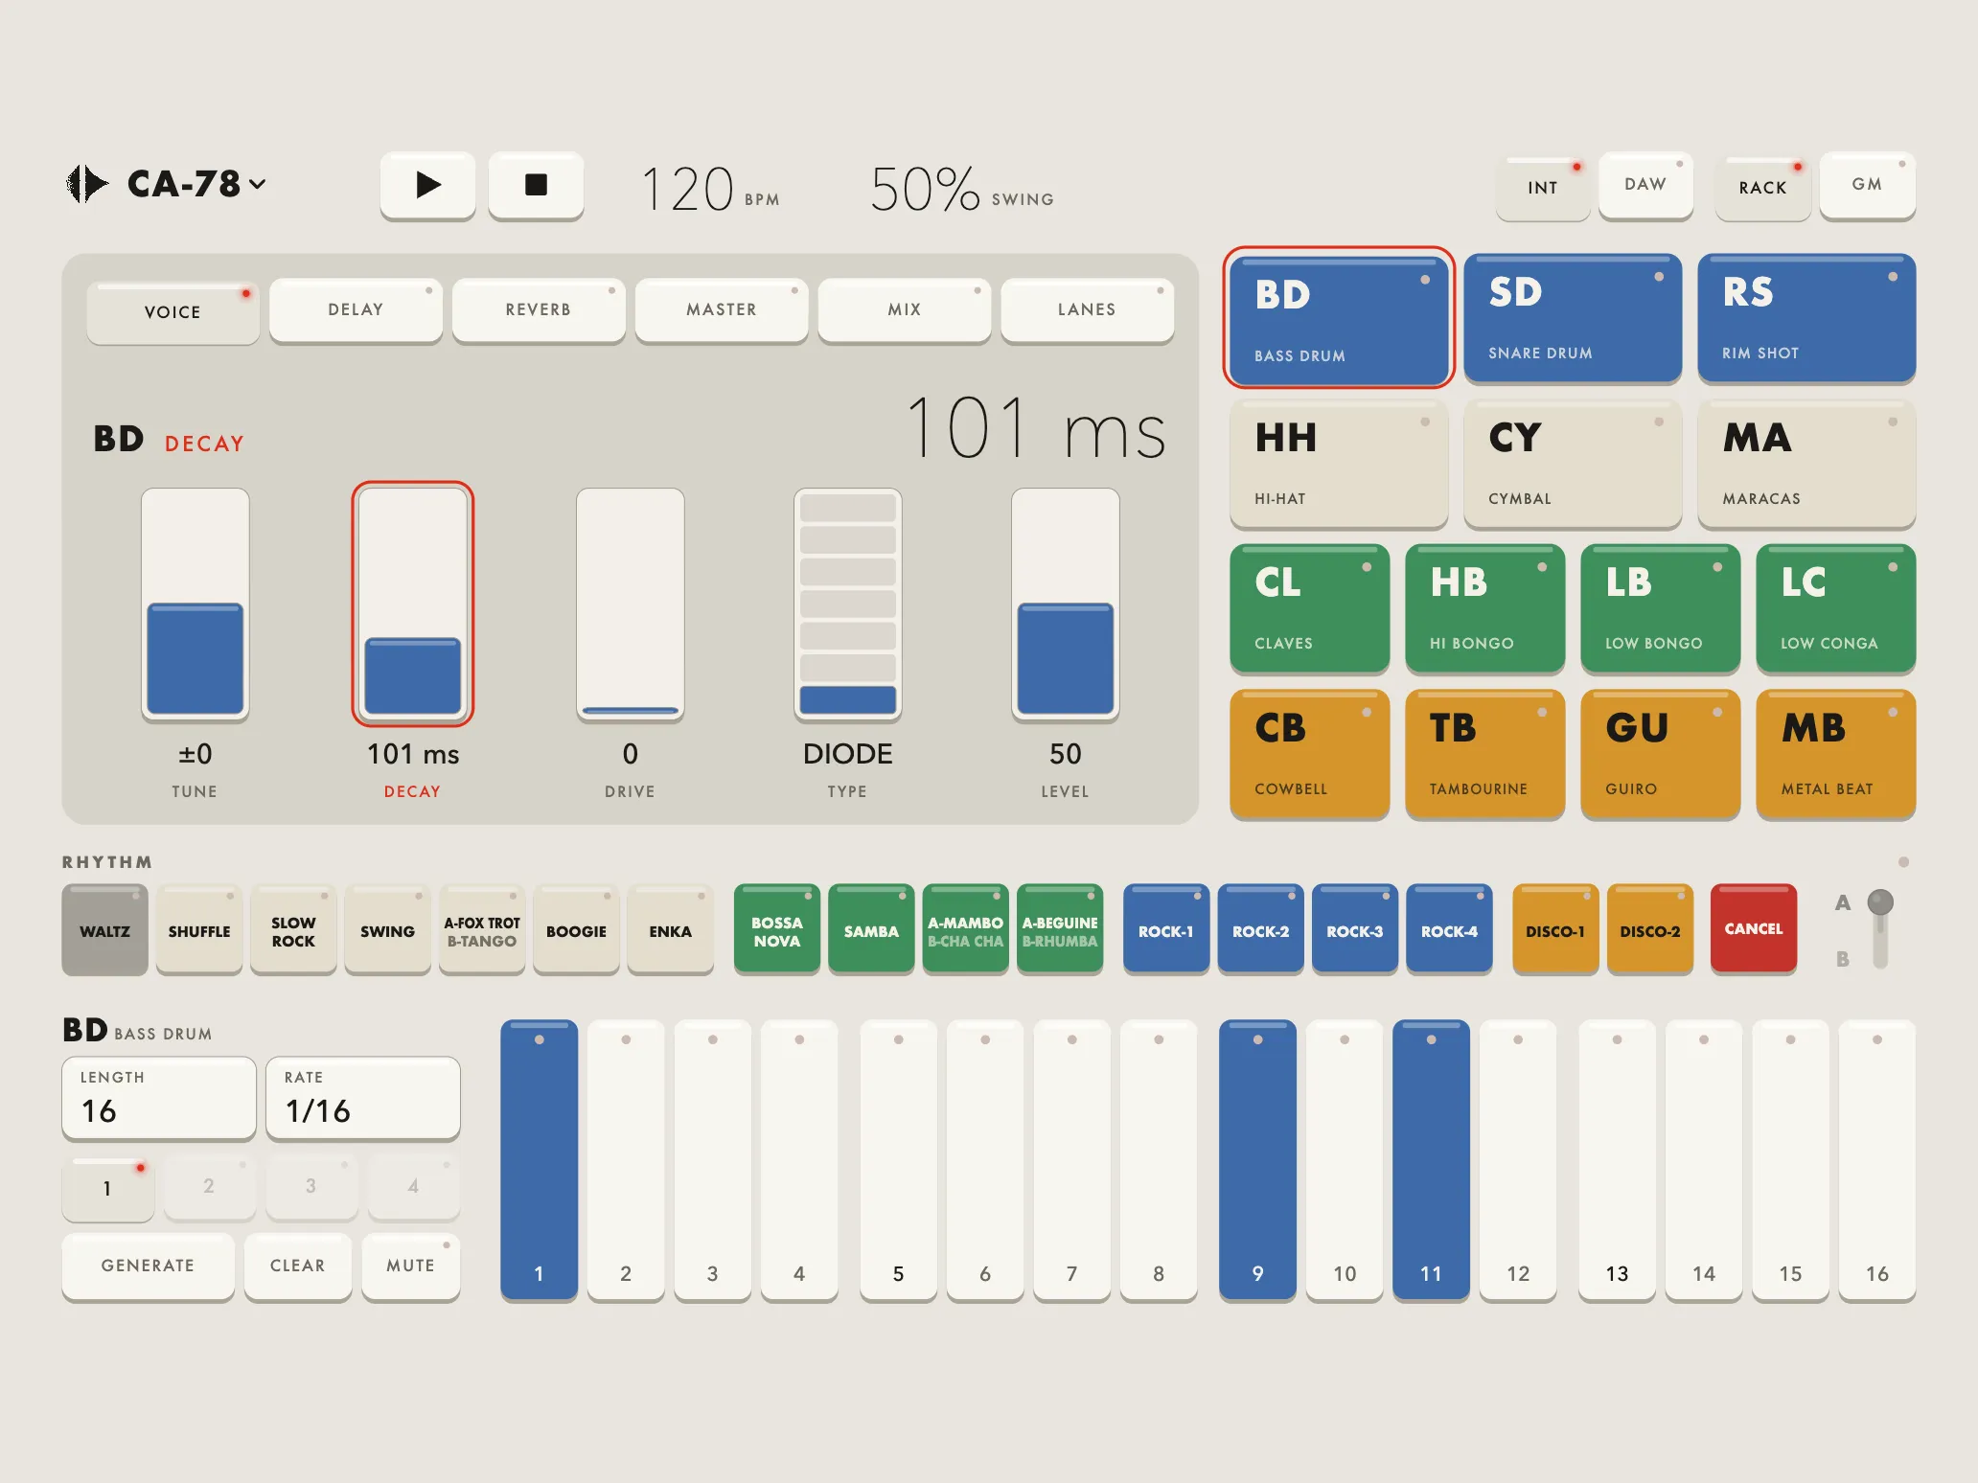The height and width of the screenshot is (1483, 1978).
Task: Select the CB Cowbell pad
Action: point(1309,754)
